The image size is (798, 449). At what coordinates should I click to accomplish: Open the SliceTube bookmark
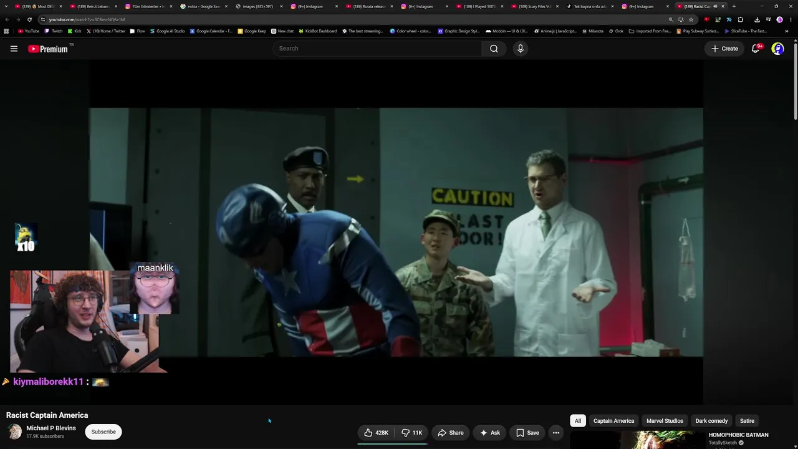coord(746,31)
